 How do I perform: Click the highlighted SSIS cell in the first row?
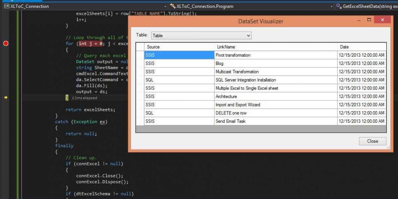tap(179, 55)
